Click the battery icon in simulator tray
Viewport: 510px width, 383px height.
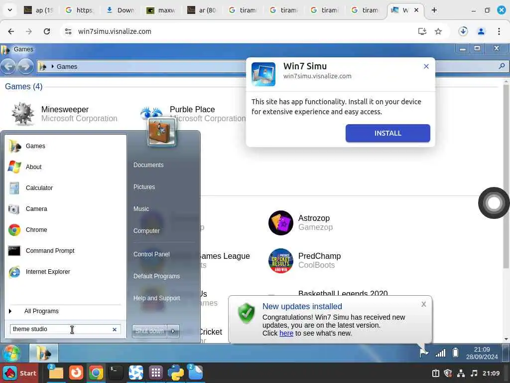tap(455, 353)
